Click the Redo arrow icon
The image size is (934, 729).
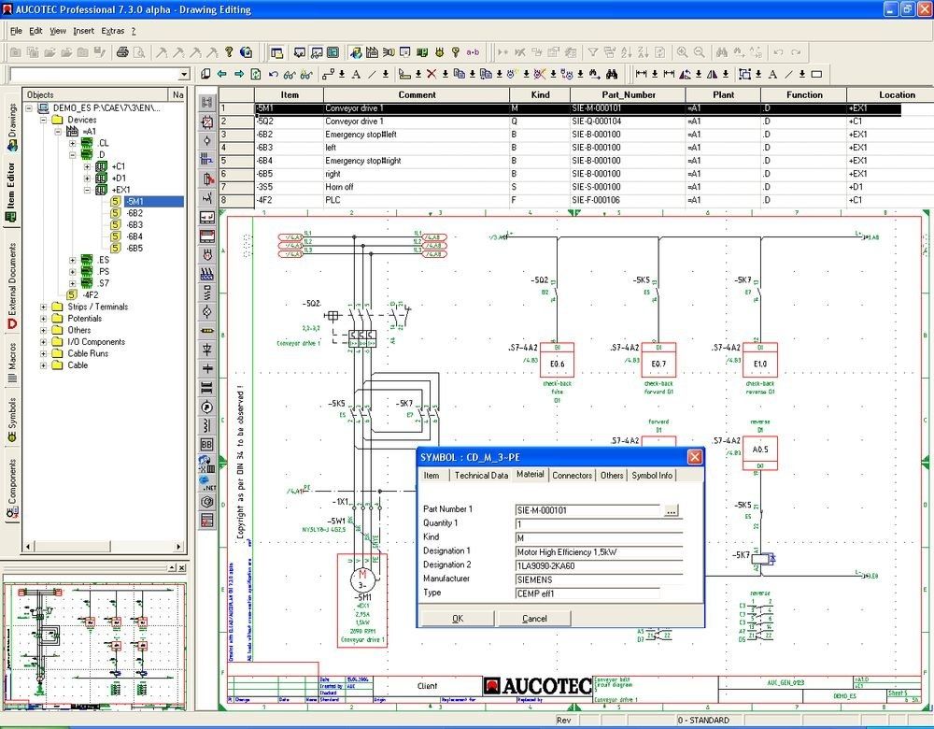point(795,52)
